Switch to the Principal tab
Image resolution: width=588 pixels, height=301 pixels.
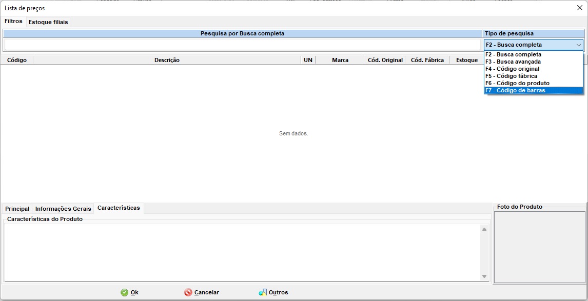pyautogui.click(x=17, y=209)
